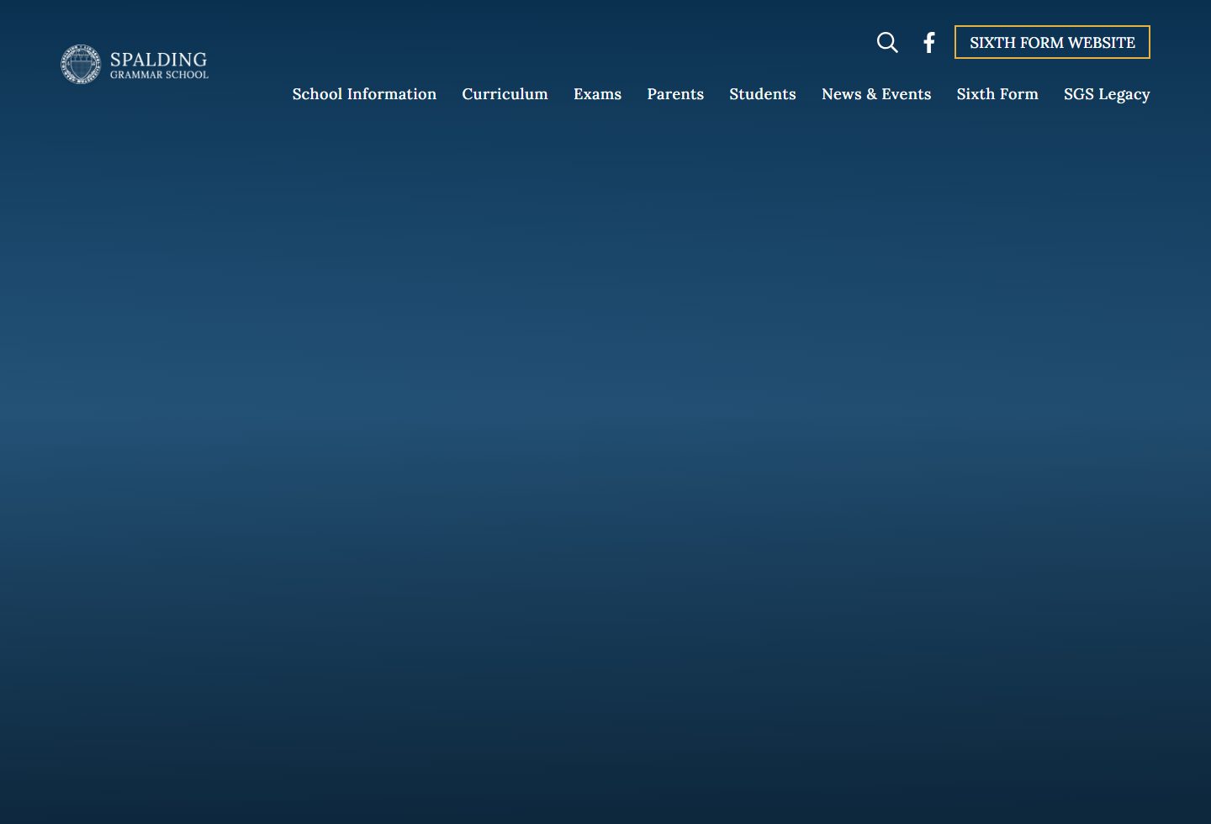Switch to the Sixth Form section
1211x824 pixels.
997,94
